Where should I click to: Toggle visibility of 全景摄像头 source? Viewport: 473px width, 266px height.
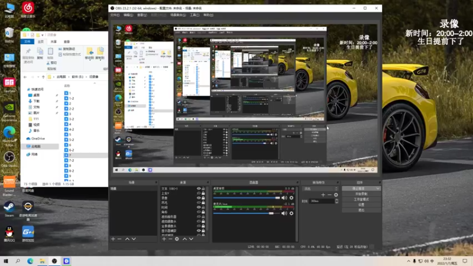199,226
